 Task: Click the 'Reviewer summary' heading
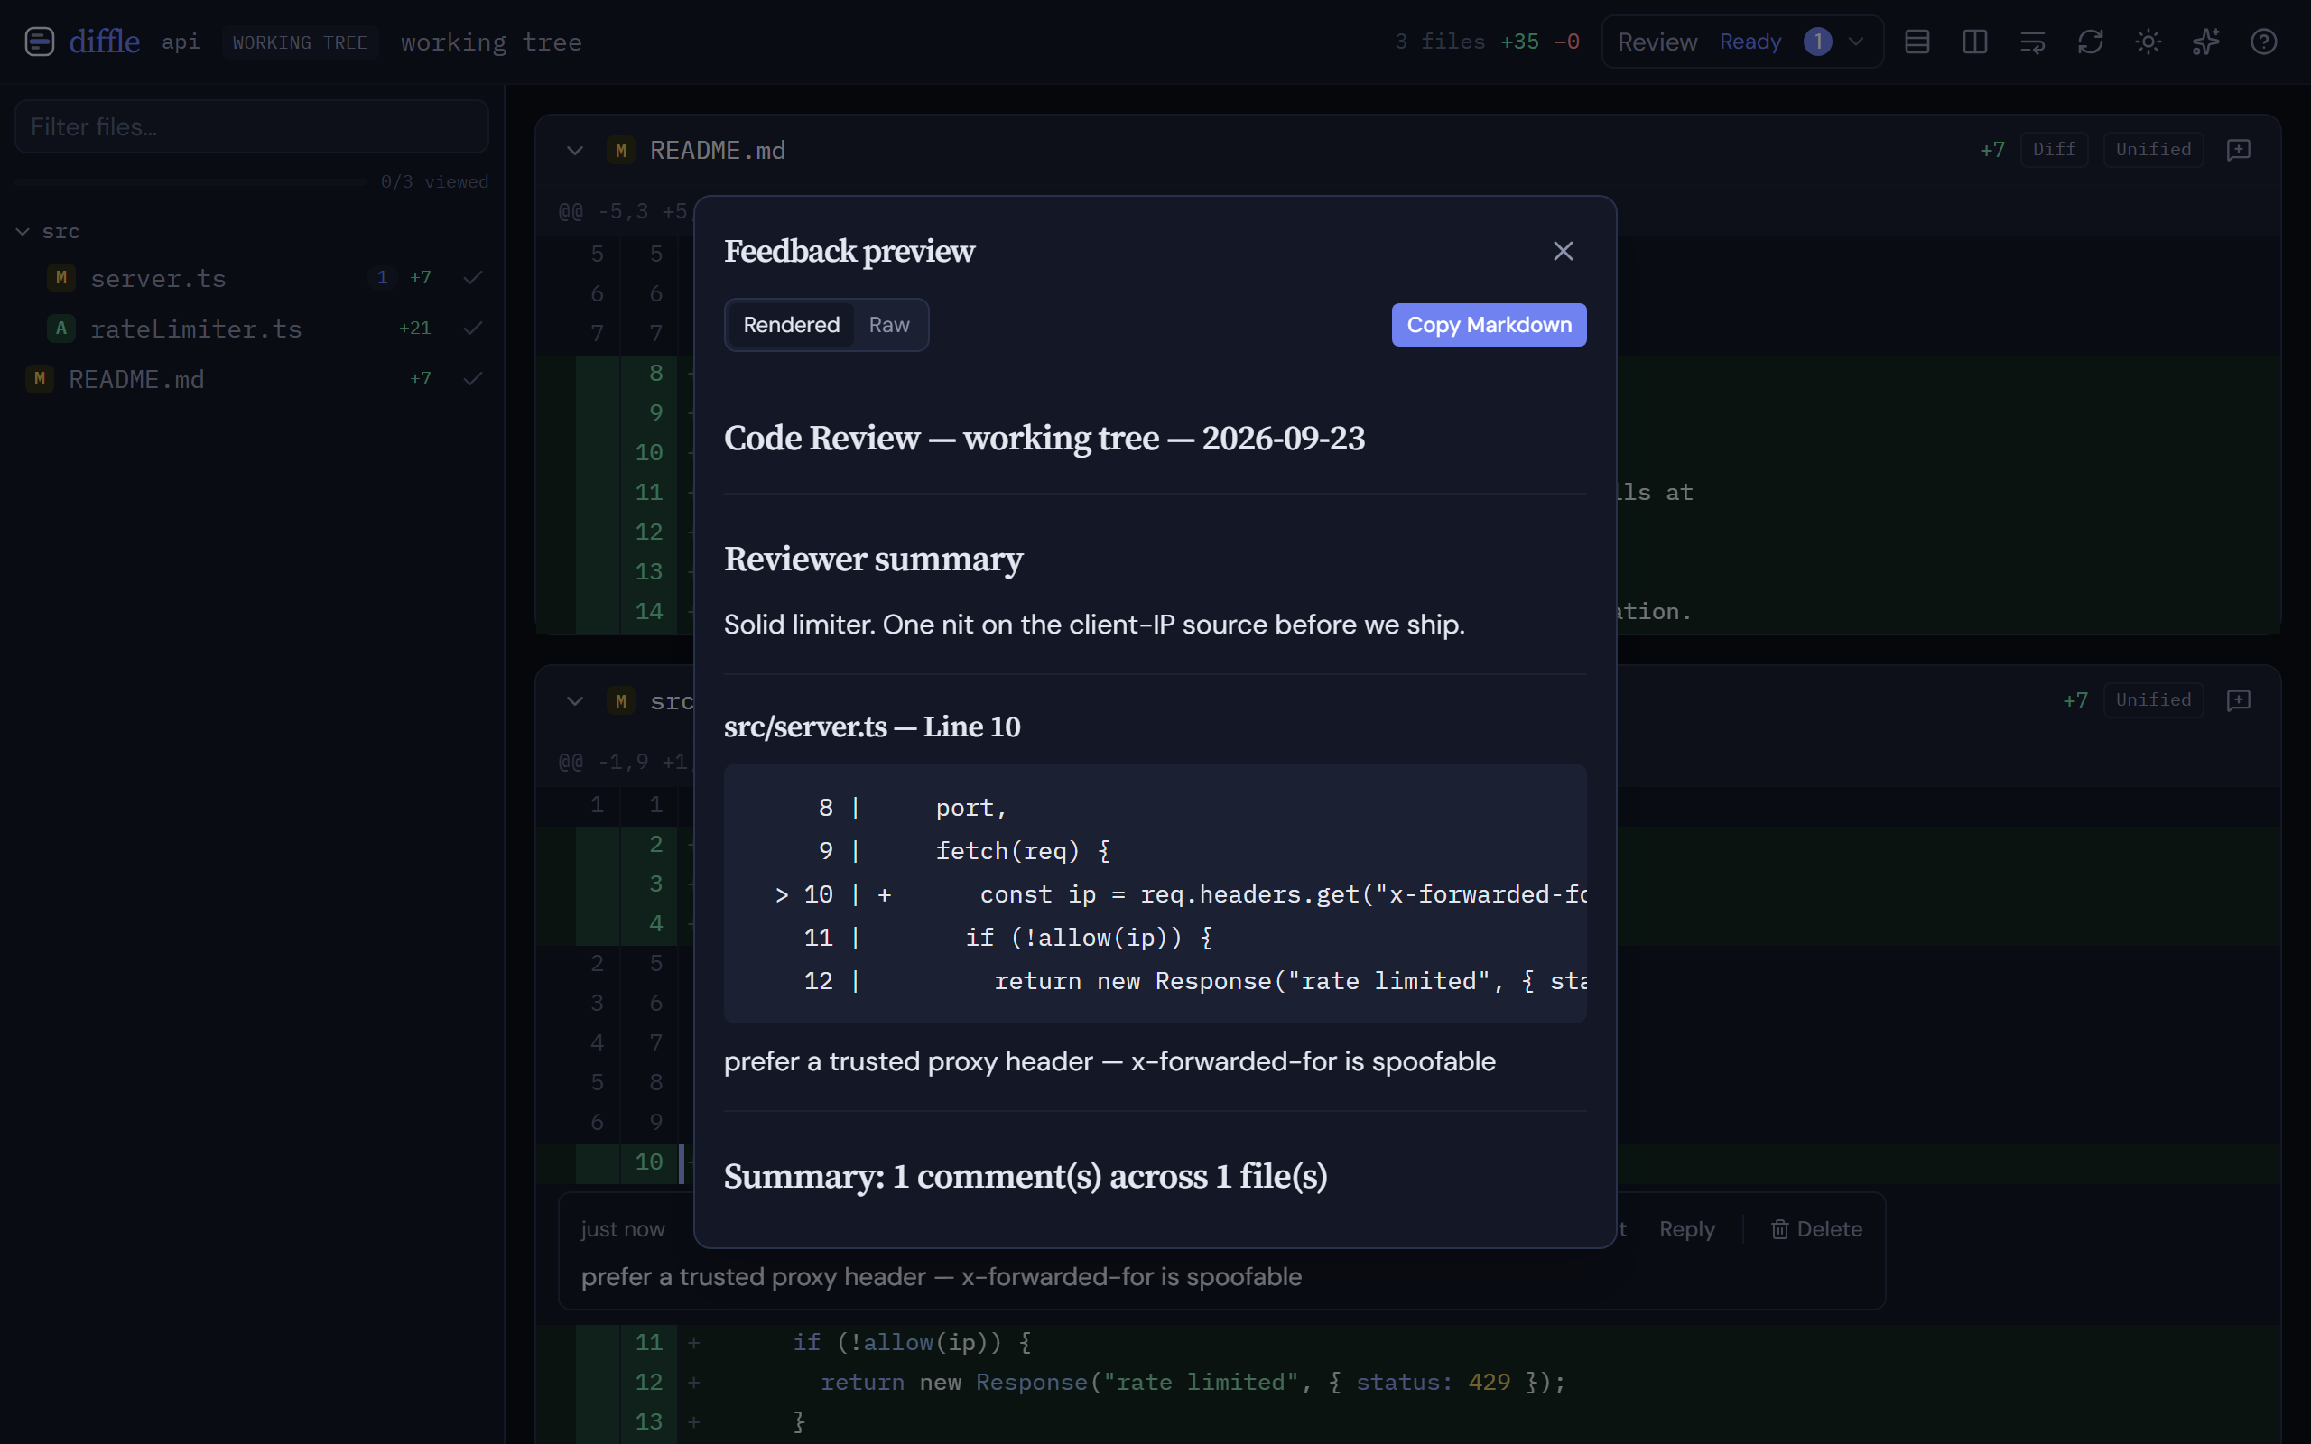873,559
